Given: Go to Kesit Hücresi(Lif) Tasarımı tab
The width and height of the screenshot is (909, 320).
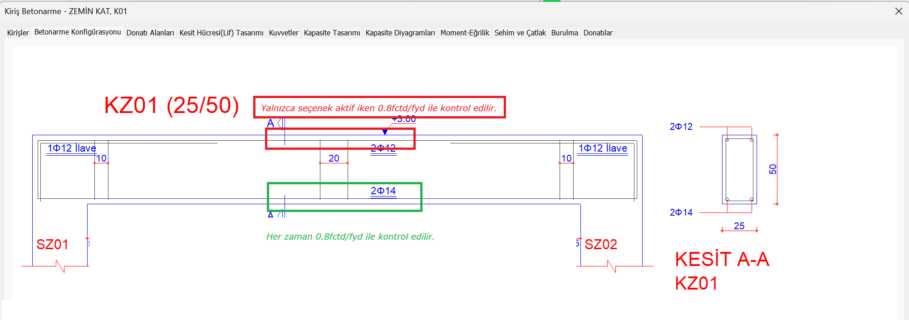Looking at the screenshot, I should 221,33.
